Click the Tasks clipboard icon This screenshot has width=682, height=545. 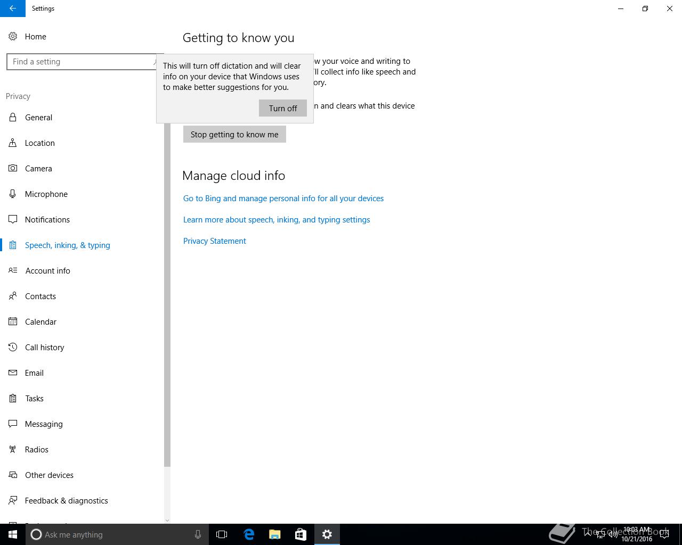tap(13, 398)
